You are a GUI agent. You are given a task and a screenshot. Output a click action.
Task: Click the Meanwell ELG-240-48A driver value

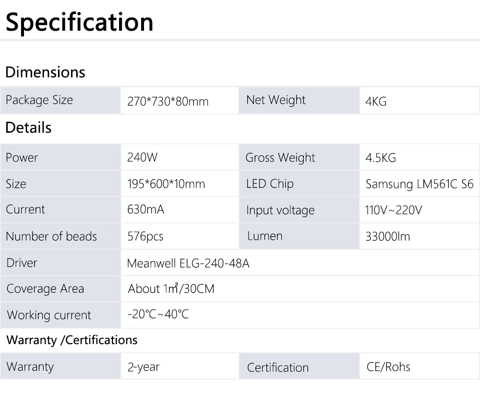[x=188, y=263]
